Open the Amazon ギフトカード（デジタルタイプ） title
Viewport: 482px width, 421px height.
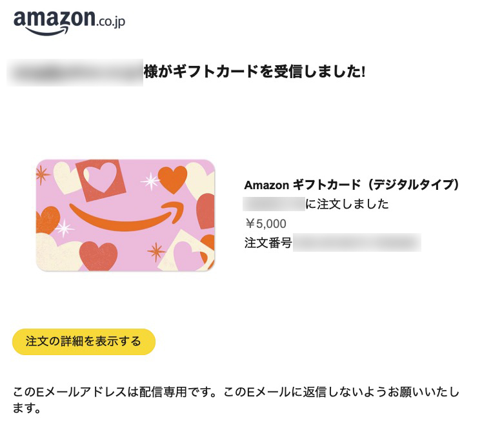click(352, 185)
